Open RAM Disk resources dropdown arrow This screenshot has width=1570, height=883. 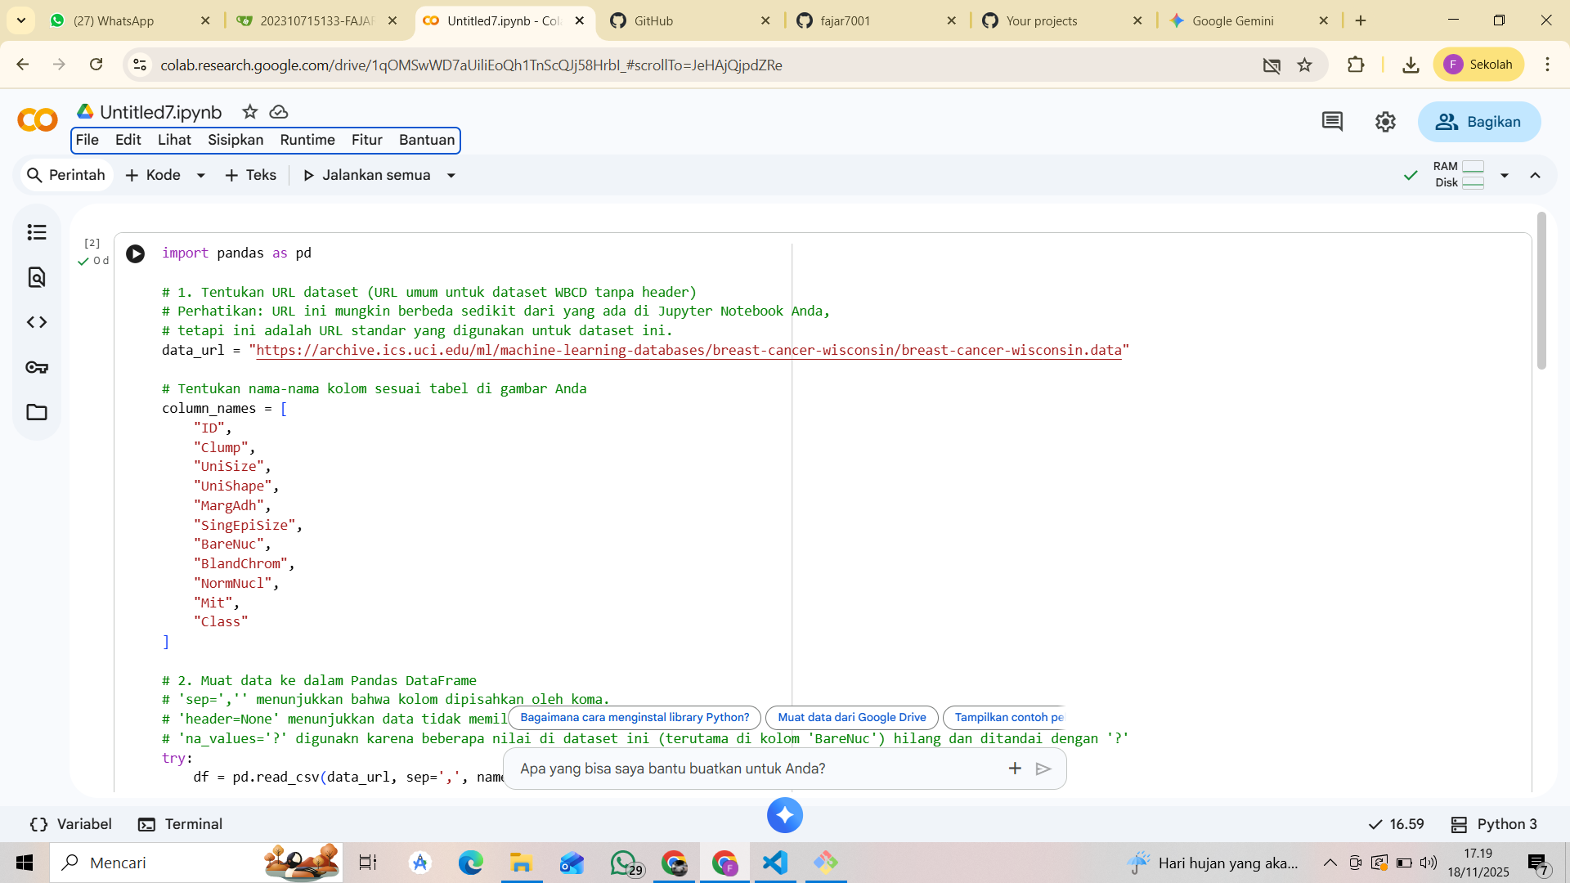1505,175
